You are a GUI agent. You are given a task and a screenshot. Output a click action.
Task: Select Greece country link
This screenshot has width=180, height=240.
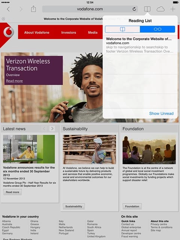(34, 224)
